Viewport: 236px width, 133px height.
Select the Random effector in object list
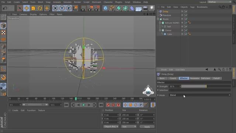tap(167, 16)
